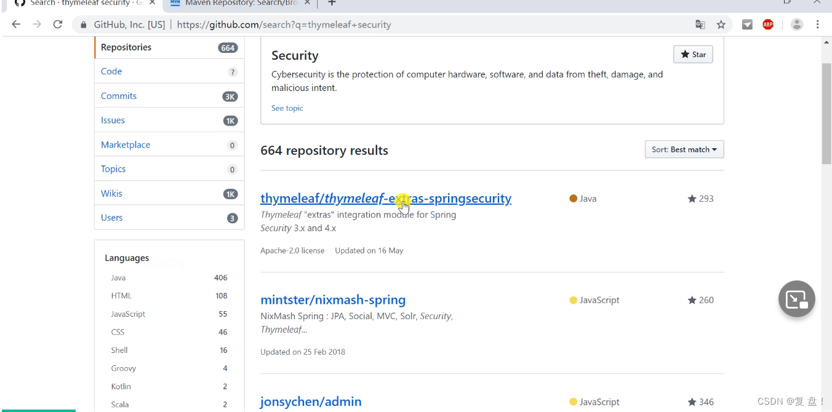
Task: Click the AdBlock Plus extension icon
Action: tap(768, 25)
